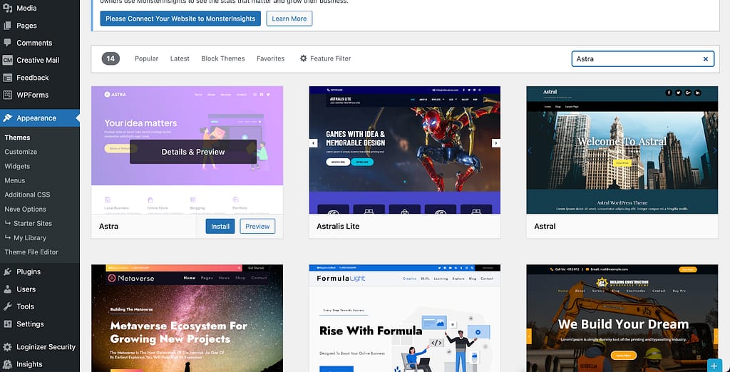
Task: Click the Learn More button
Action: pos(289,19)
